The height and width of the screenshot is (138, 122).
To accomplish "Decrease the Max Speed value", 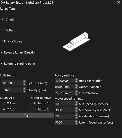I will [76, 111].
